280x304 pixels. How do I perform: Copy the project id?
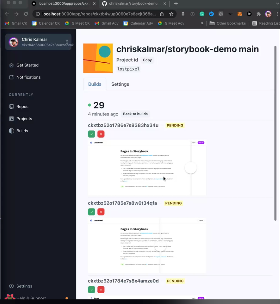[147, 60]
